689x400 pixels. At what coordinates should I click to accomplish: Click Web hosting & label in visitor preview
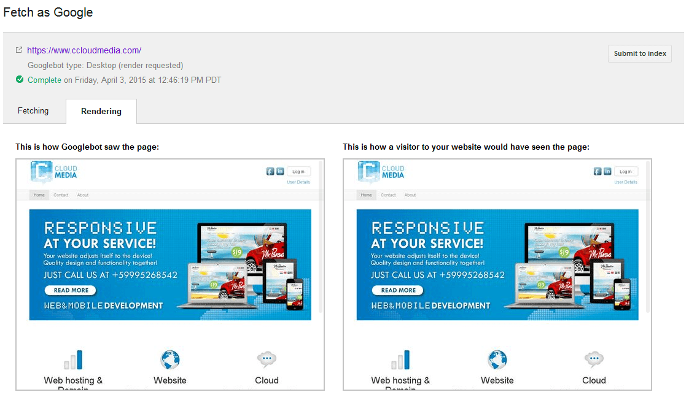point(400,380)
